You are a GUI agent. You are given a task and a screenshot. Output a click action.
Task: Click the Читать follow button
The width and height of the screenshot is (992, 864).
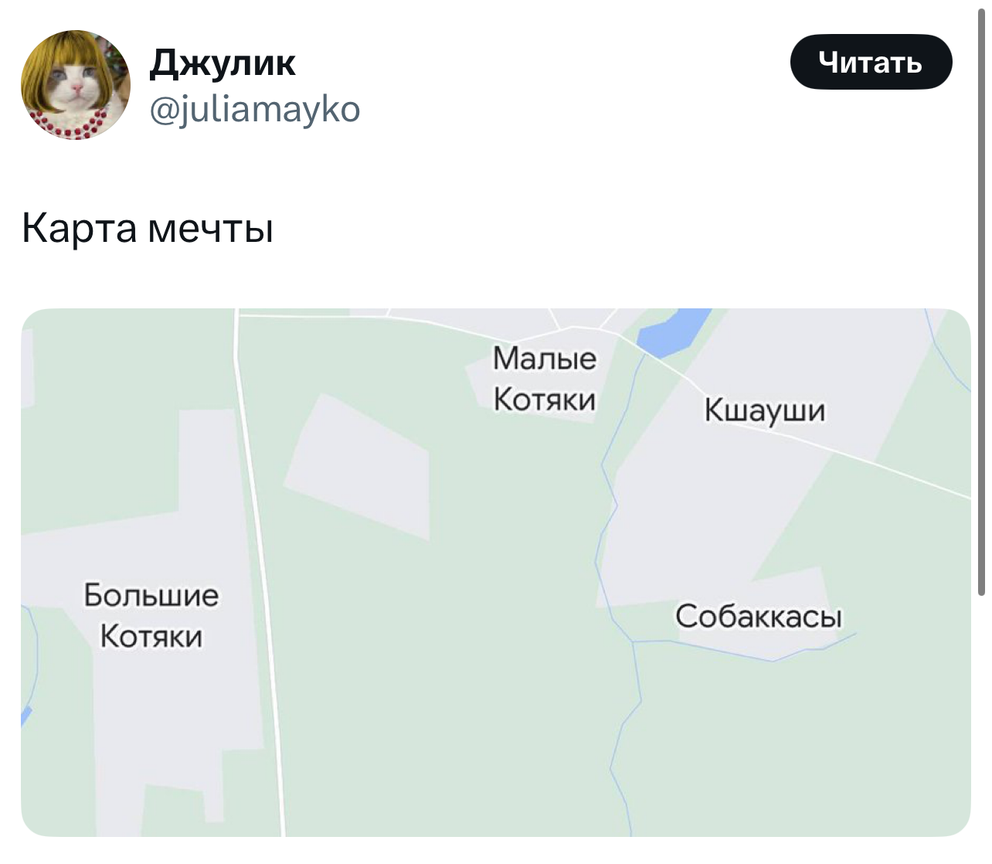tap(871, 62)
